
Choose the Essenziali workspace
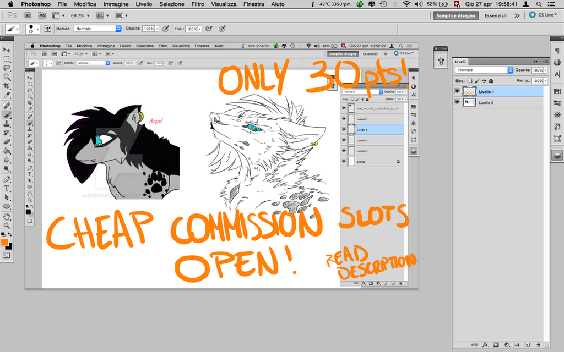[495, 15]
